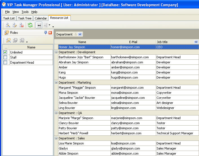Click the hugo@simpson.com cell
The width and height of the screenshot is (199, 156).
tap(133, 77)
